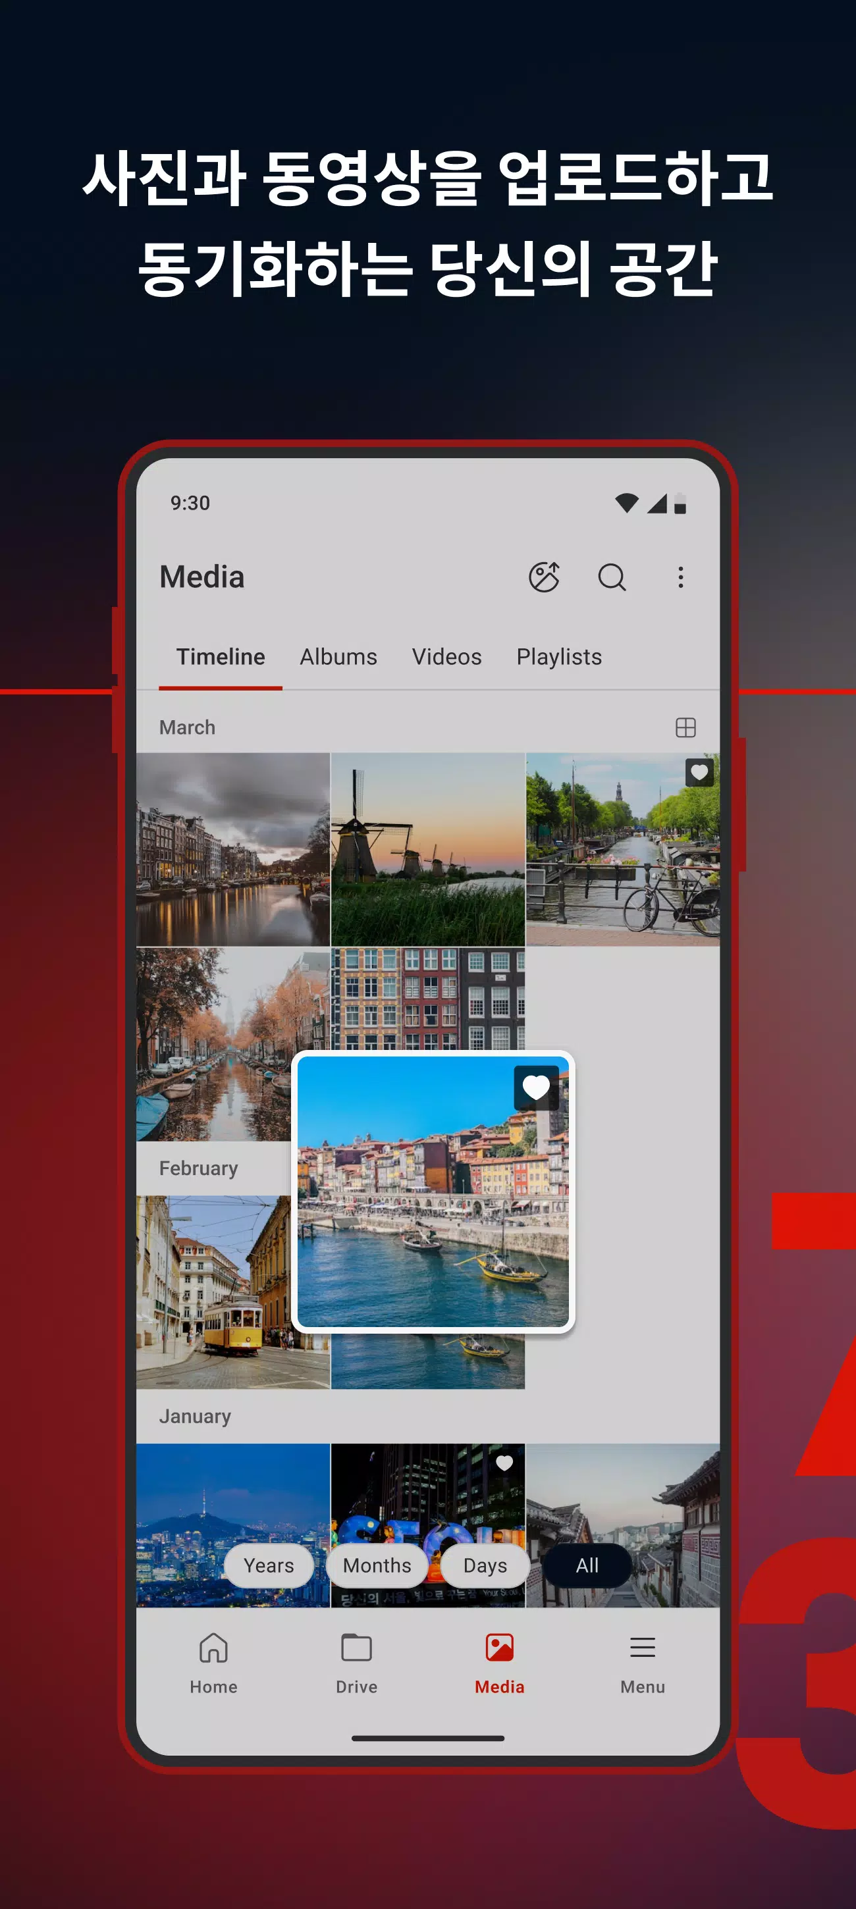Select the Months view filter

377,1565
